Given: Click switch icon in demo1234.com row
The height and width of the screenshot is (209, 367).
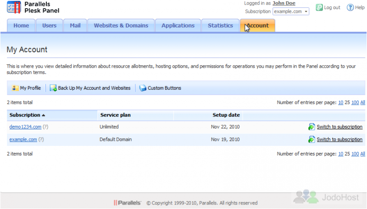Looking at the screenshot, I should tap(311, 127).
